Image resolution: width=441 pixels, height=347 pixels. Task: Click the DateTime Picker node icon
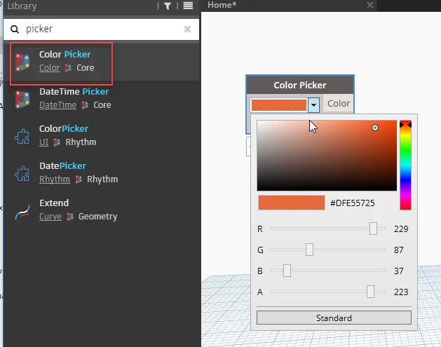(22, 99)
